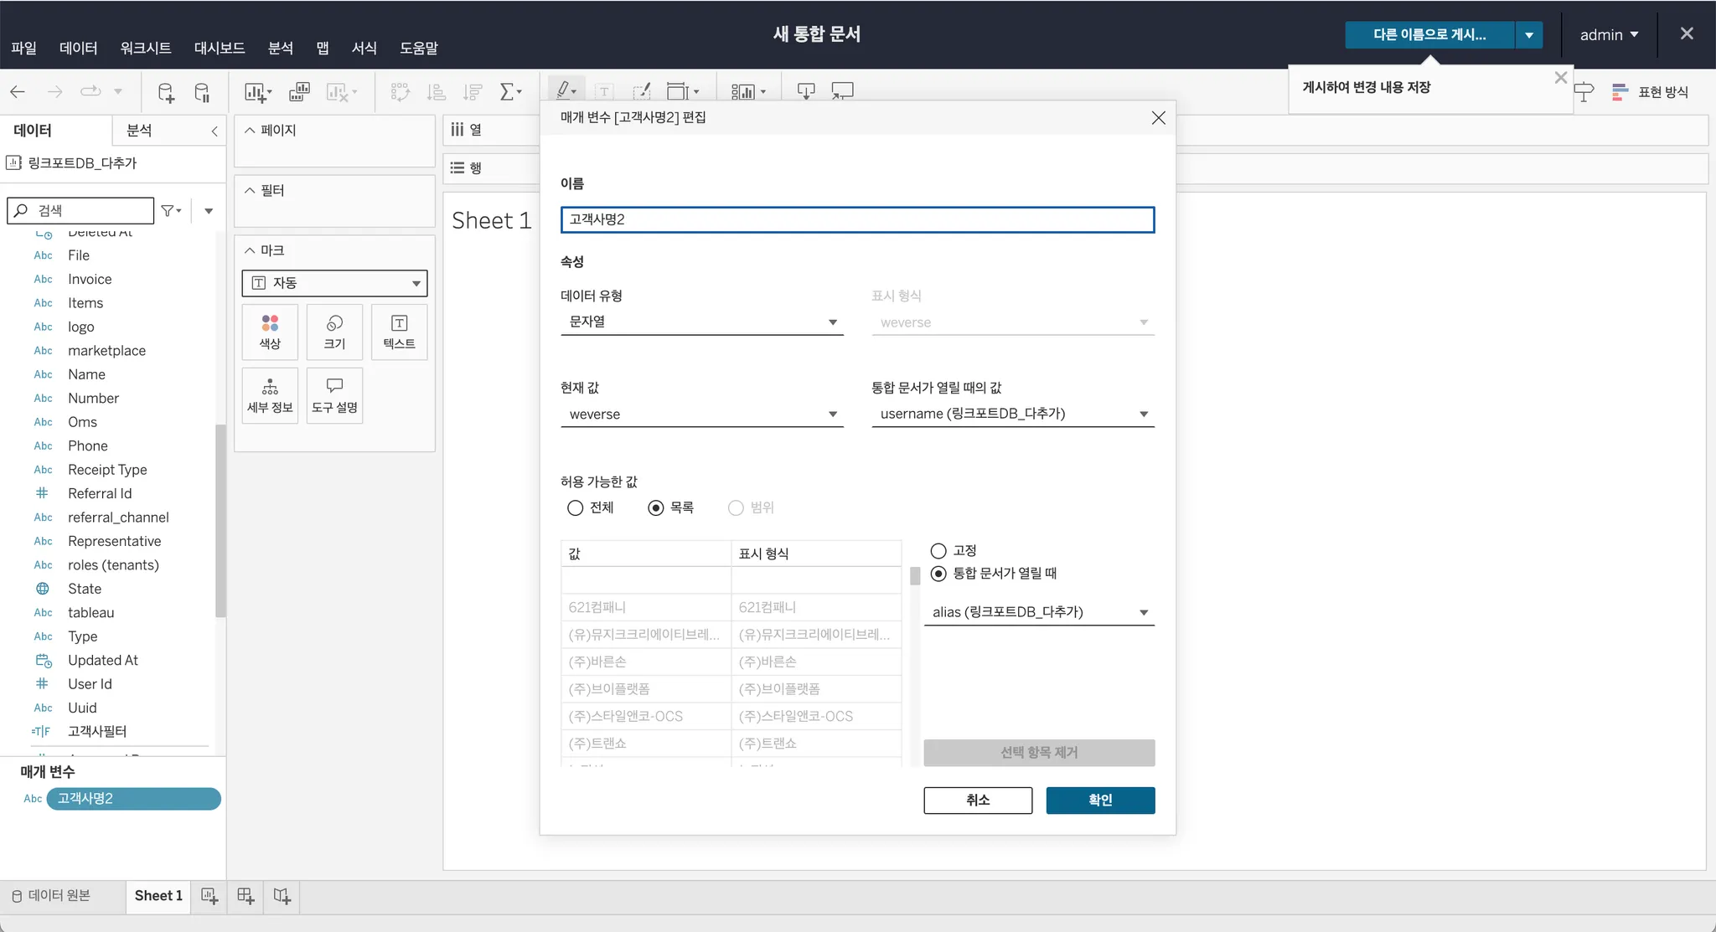Click the totals sigma icon
The image size is (1716, 932).
pos(509,92)
